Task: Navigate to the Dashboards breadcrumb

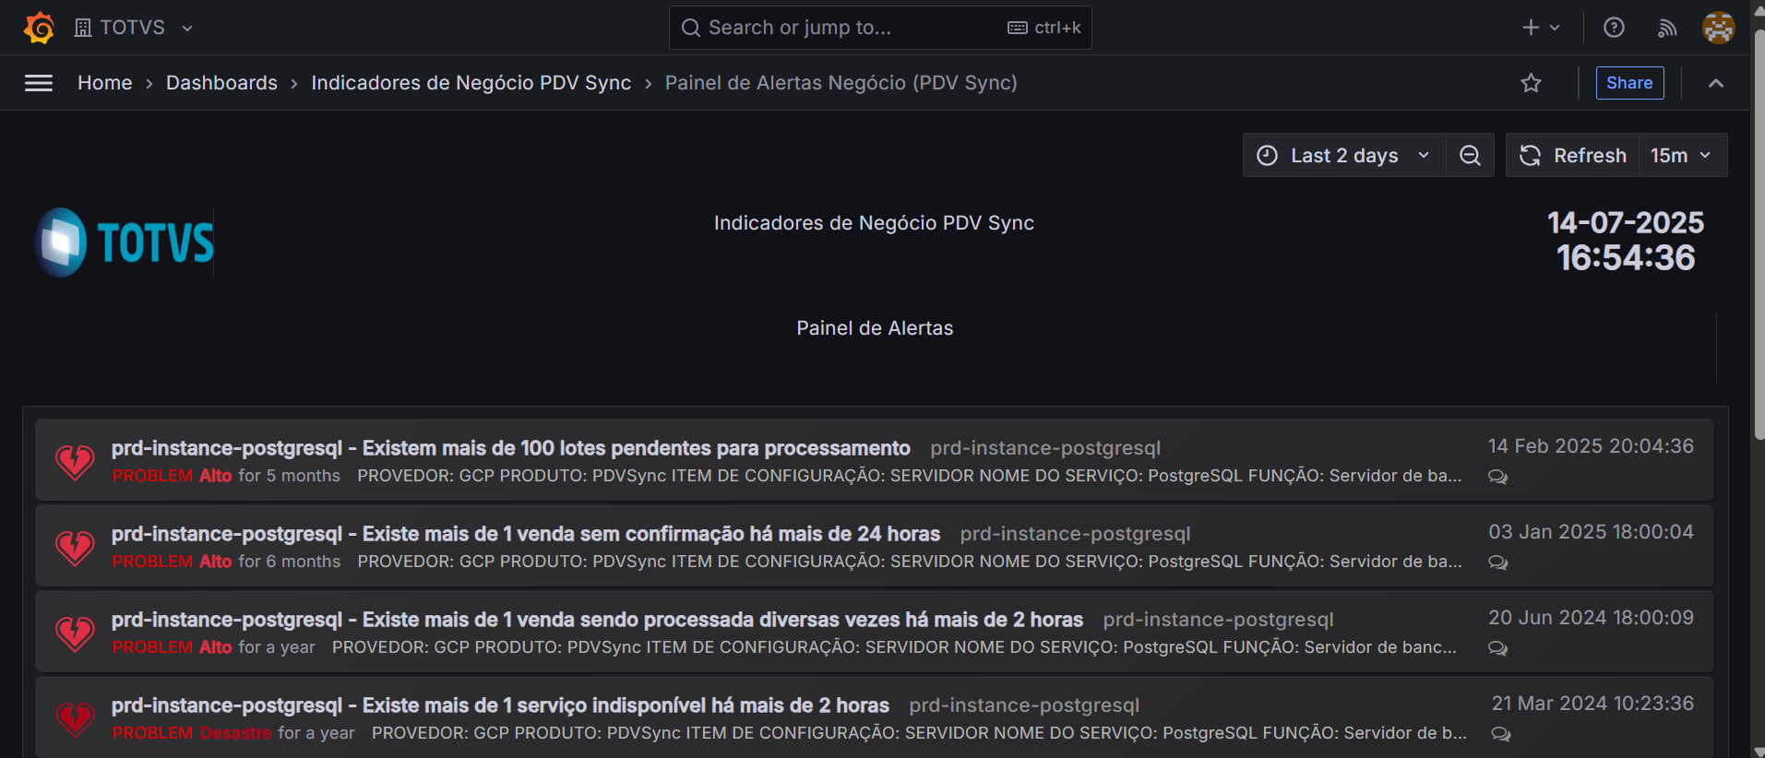Action: coord(221,83)
